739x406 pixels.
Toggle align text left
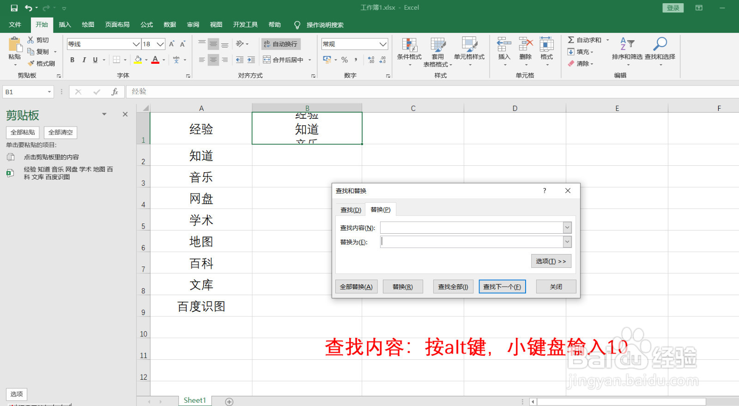coord(202,60)
